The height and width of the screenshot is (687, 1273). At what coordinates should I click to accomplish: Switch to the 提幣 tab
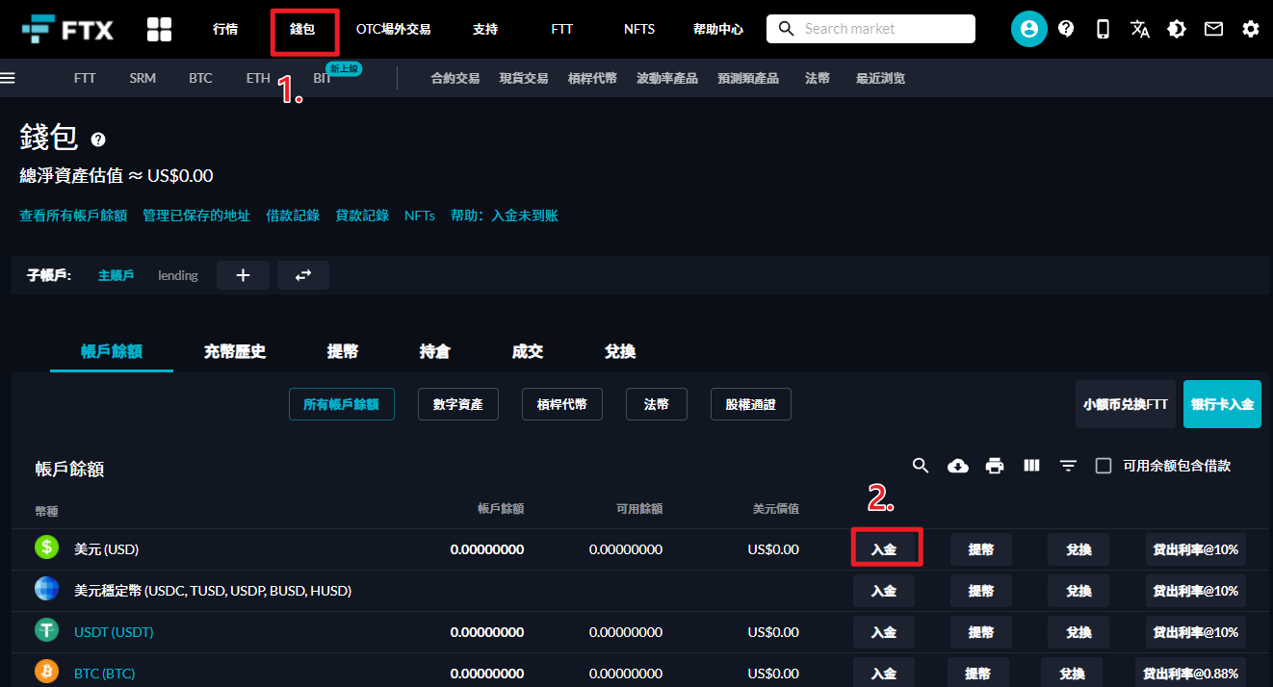343,351
